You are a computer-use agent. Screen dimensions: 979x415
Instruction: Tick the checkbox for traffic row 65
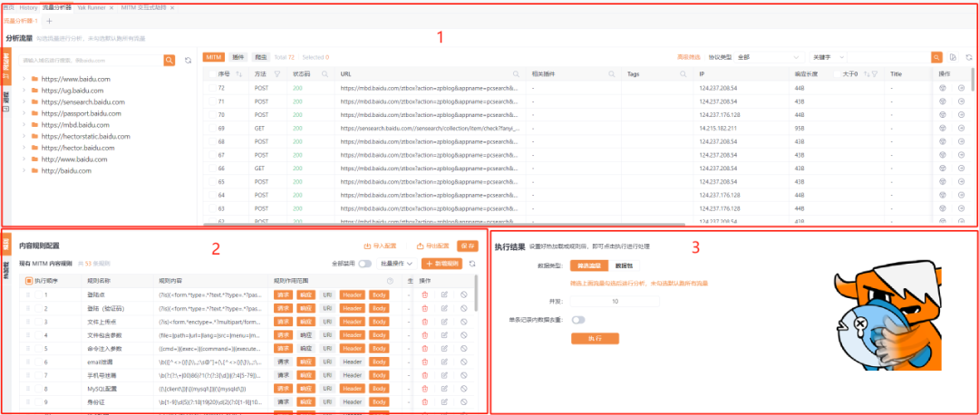click(213, 181)
